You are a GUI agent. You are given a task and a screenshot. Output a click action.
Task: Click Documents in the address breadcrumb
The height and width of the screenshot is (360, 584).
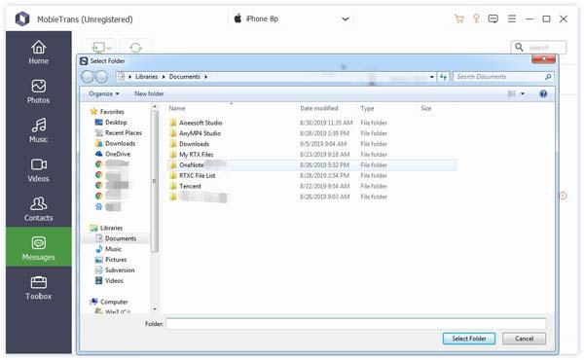click(185, 77)
